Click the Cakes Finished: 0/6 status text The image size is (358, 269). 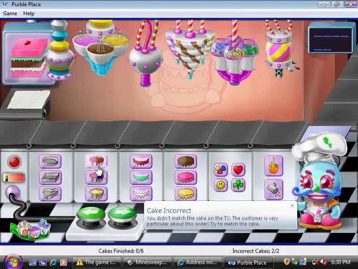(121, 251)
